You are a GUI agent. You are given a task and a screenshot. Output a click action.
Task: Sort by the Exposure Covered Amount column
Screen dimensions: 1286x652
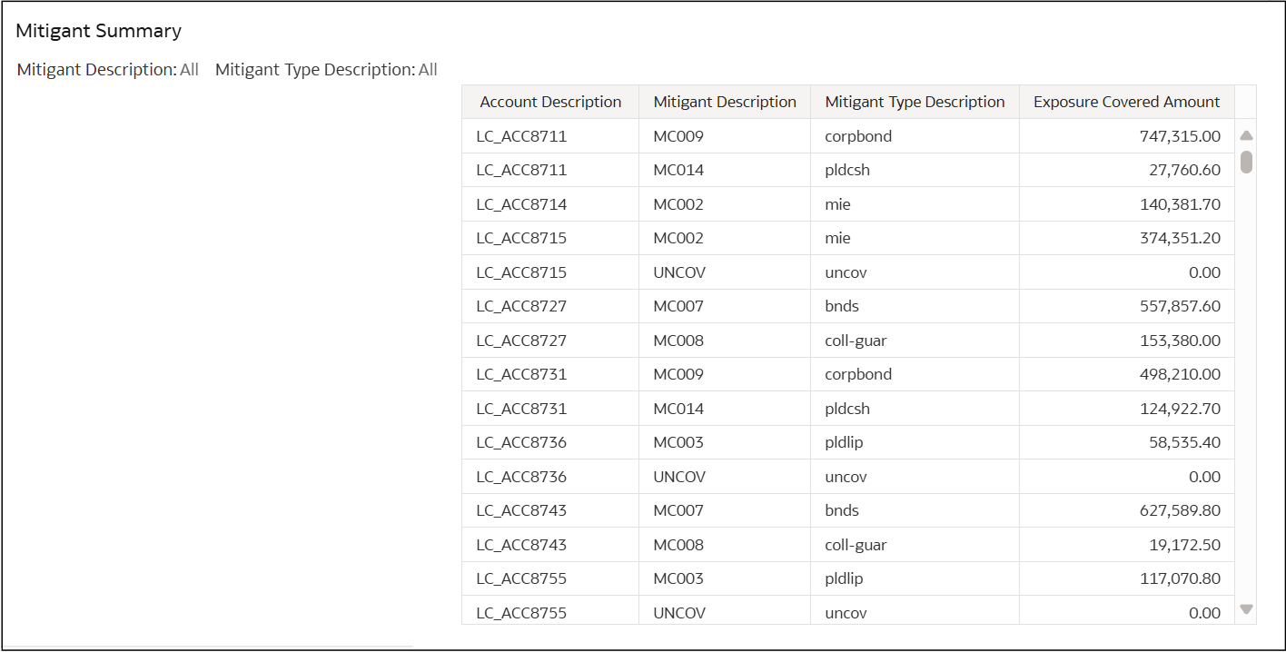[1126, 102]
